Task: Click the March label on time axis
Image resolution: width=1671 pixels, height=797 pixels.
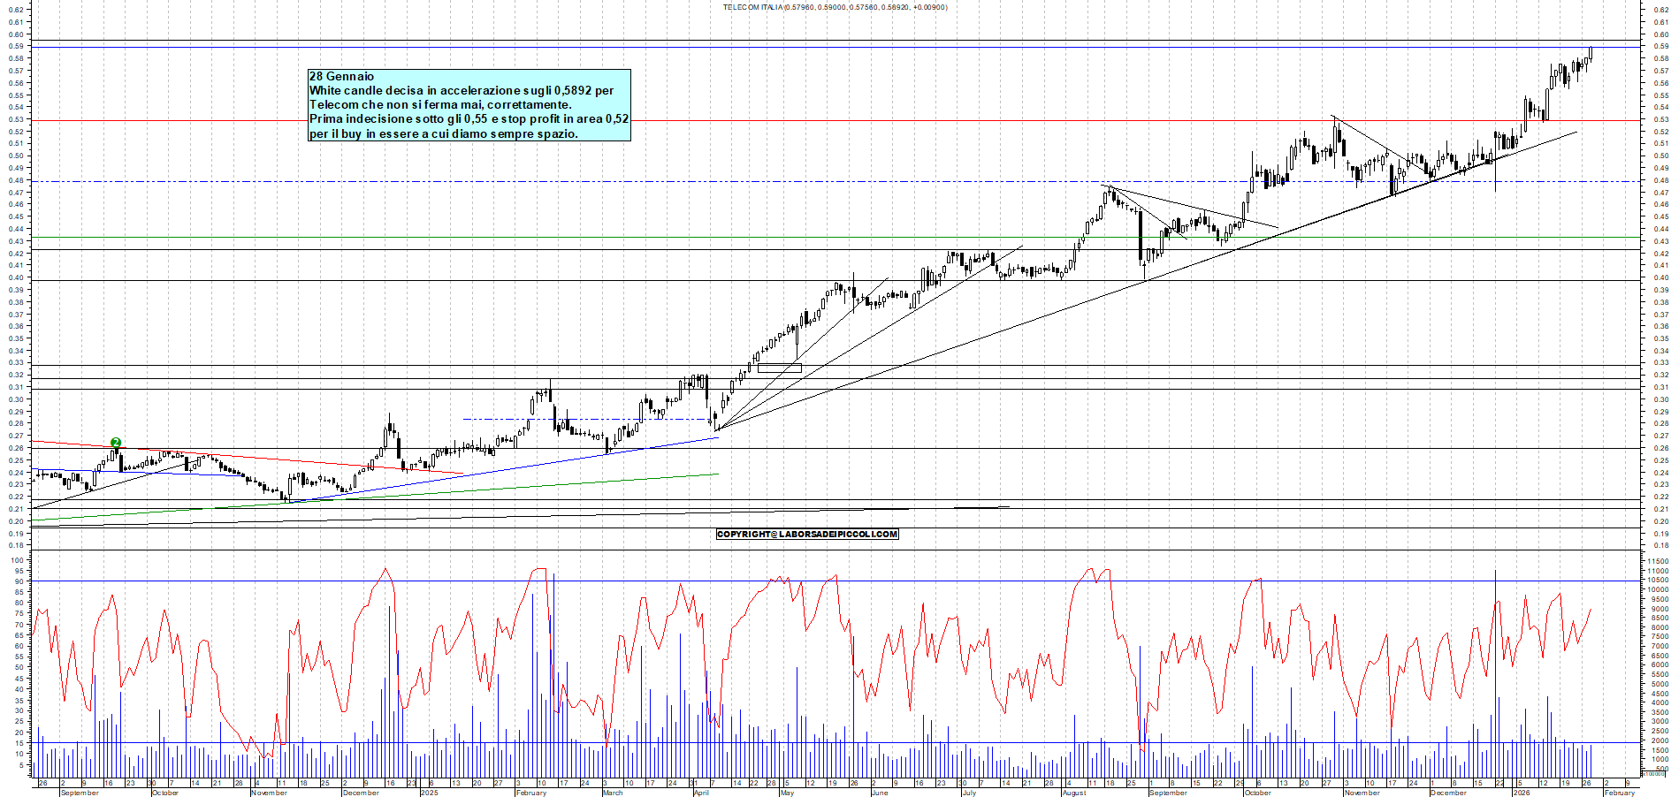Action: tap(613, 793)
